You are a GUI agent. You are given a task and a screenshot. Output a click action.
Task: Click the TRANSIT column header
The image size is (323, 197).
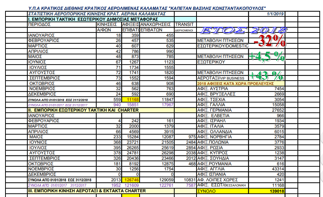click(184, 24)
